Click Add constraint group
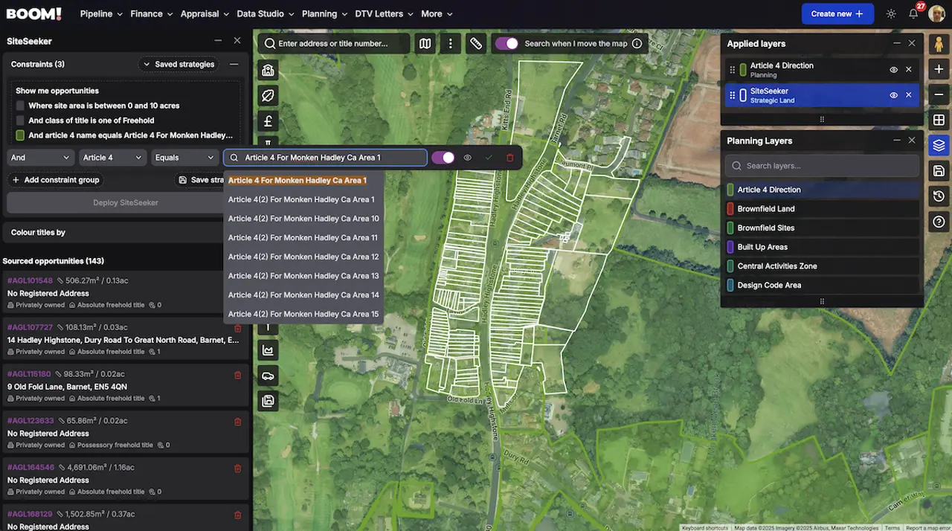The height and width of the screenshot is (531, 952). tap(56, 180)
